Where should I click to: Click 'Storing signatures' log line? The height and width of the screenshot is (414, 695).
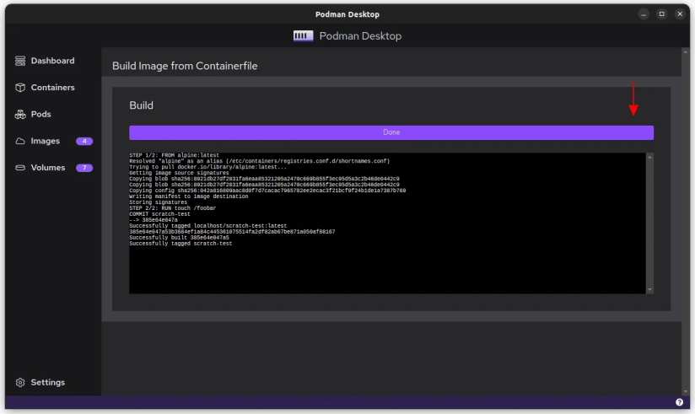(159, 202)
